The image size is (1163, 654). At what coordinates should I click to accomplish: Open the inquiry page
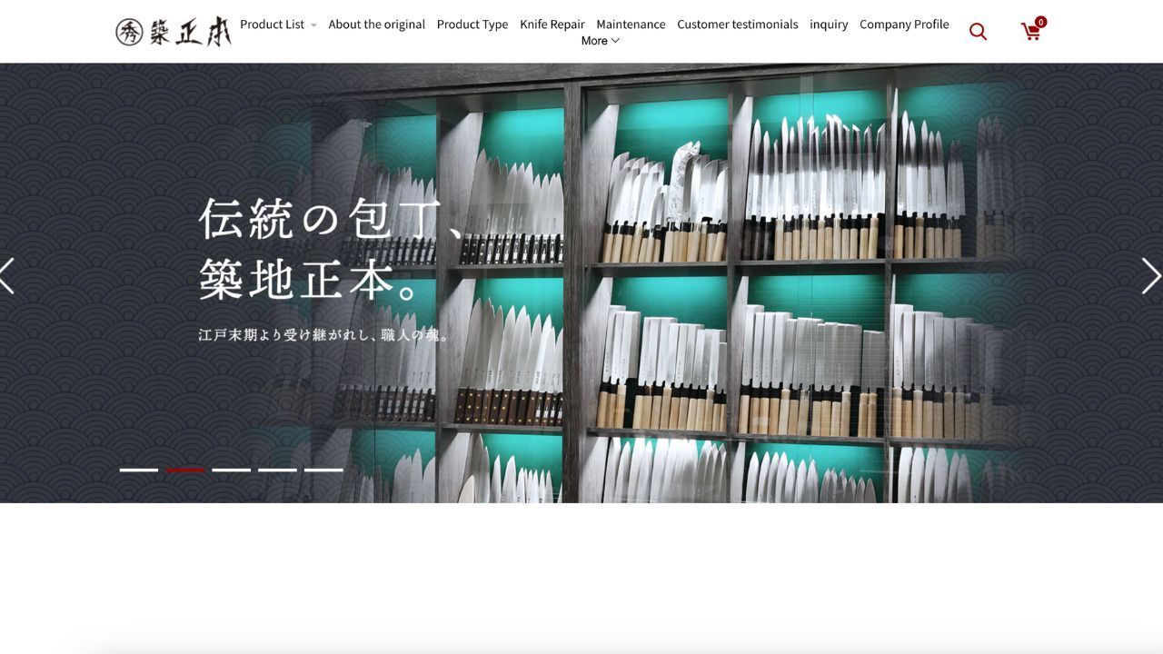[829, 25]
